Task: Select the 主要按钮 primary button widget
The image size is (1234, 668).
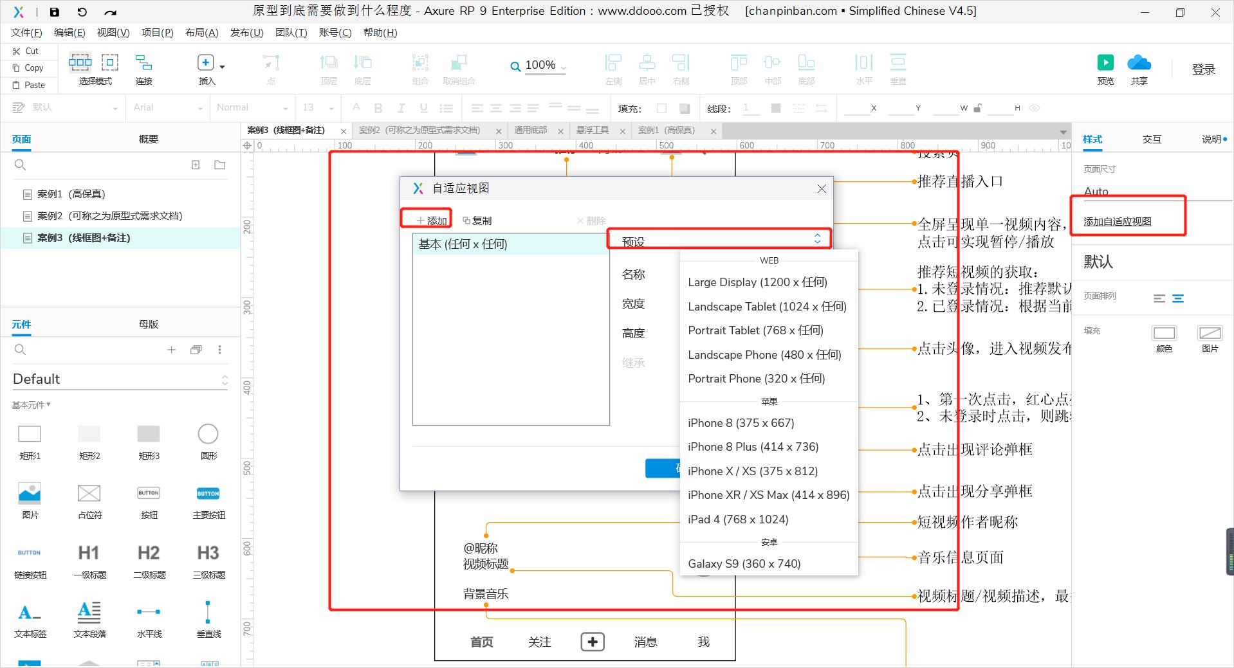Action: 208,501
